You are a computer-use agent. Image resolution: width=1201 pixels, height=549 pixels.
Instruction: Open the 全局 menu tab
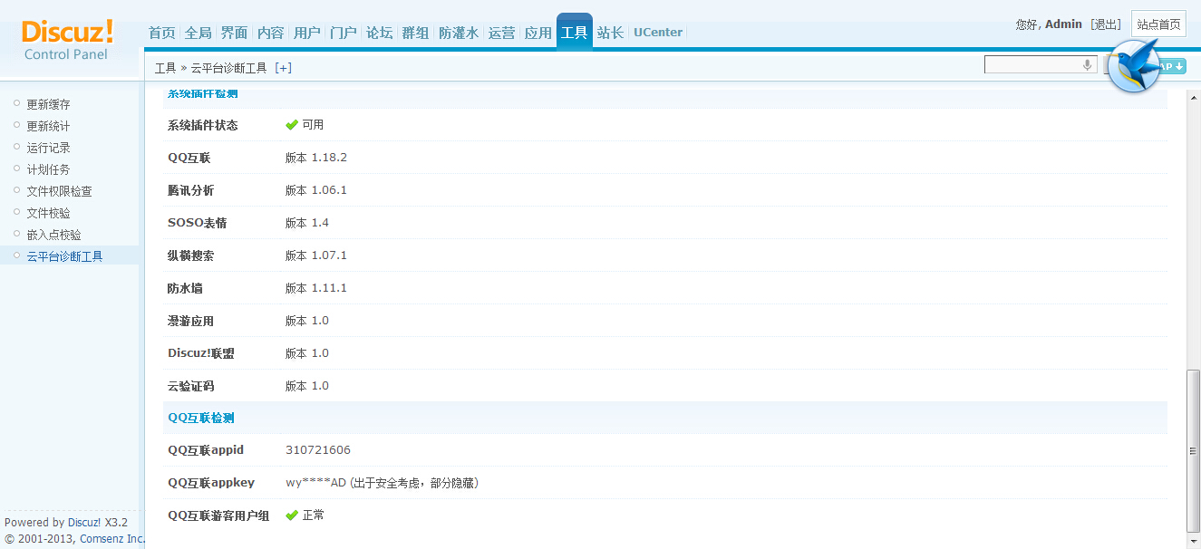coord(198,33)
